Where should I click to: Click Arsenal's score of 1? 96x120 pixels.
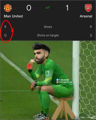[67, 8]
